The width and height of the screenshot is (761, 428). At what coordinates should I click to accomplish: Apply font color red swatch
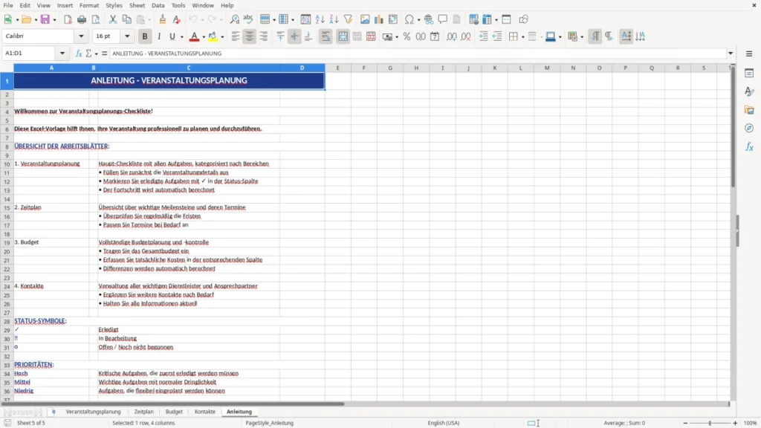(x=194, y=36)
